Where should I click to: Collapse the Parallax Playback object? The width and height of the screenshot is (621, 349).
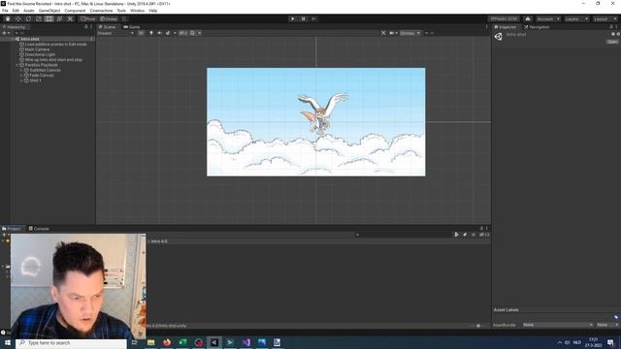17,65
